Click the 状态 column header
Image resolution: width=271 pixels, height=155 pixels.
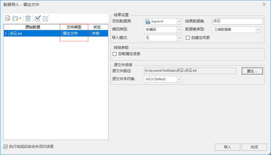pyautogui.click(x=97, y=27)
